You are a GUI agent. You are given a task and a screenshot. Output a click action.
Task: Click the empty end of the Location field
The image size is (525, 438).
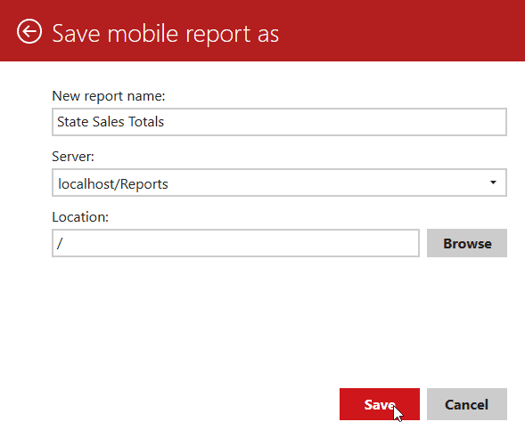tap(241, 243)
